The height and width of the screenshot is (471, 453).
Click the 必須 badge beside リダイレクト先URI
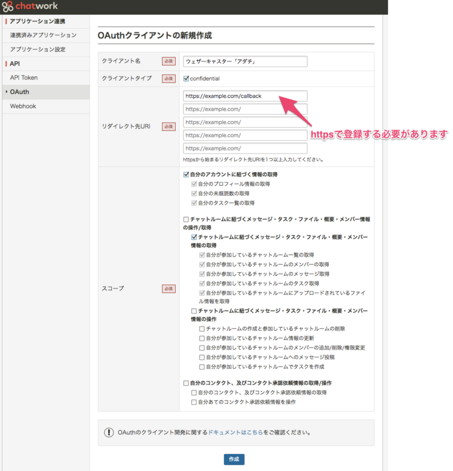click(x=169, y=127)
